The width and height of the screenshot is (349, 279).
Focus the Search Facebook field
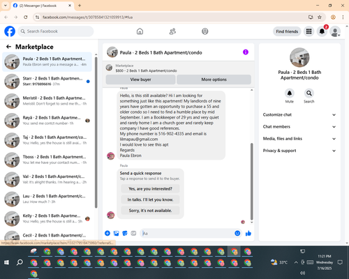coord(56,31)
